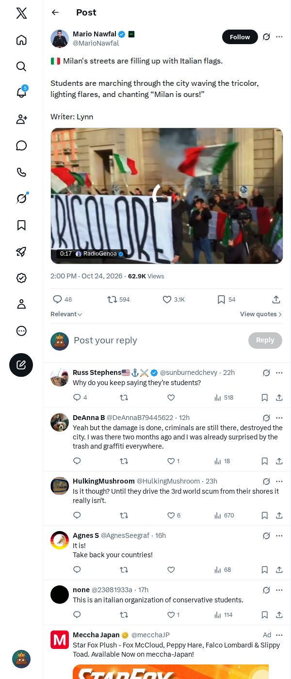Click the compose post button
291x679 pixels.
[x=21, y=365]
